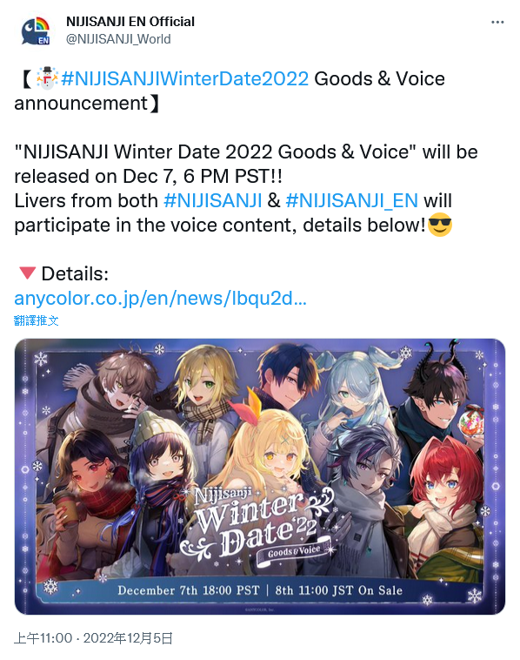Click the December 7th sale date banner text

point(260,590)
